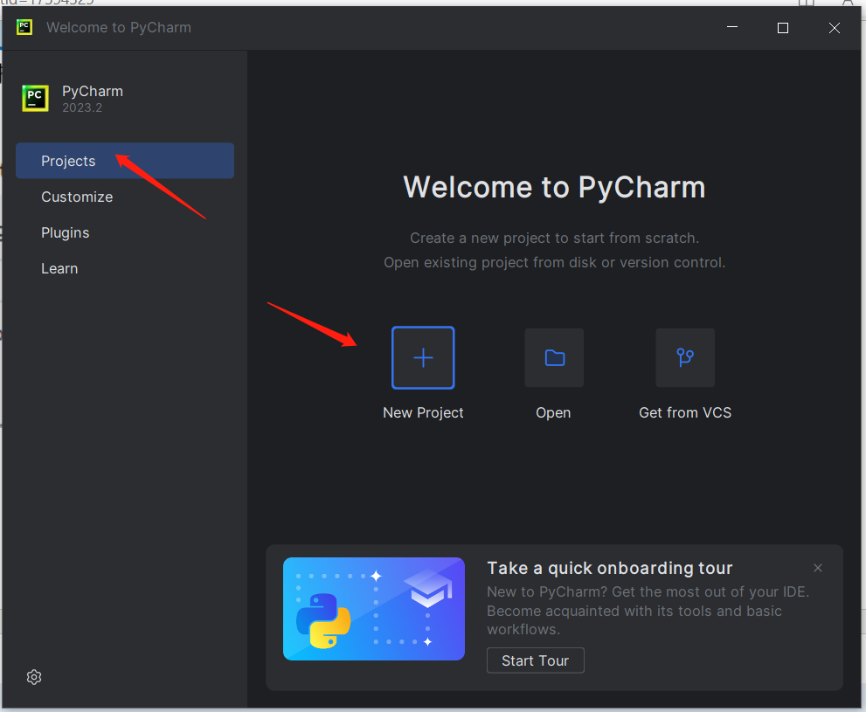866x712 pixels.
Task: Click the PyCharm logo in title bar
Action: click(x=24, y=27)
